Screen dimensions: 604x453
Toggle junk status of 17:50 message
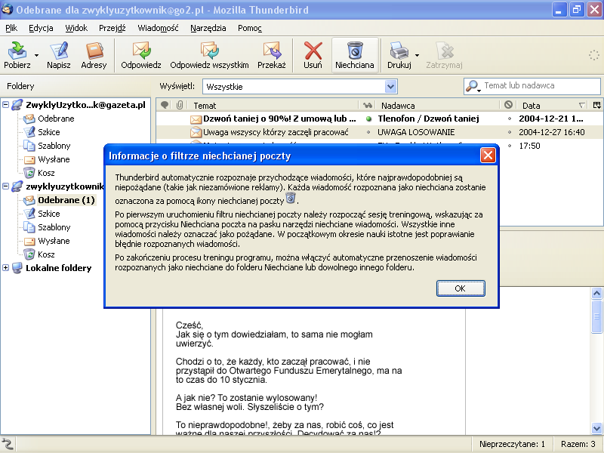pos(509,146)
